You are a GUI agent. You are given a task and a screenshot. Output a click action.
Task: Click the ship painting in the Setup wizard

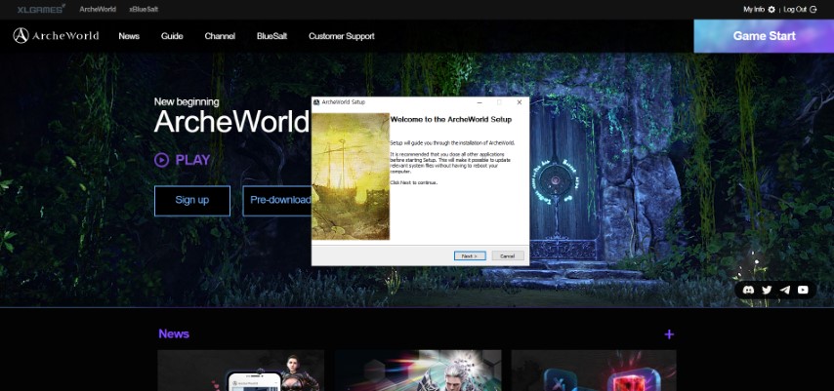[351, 176]
